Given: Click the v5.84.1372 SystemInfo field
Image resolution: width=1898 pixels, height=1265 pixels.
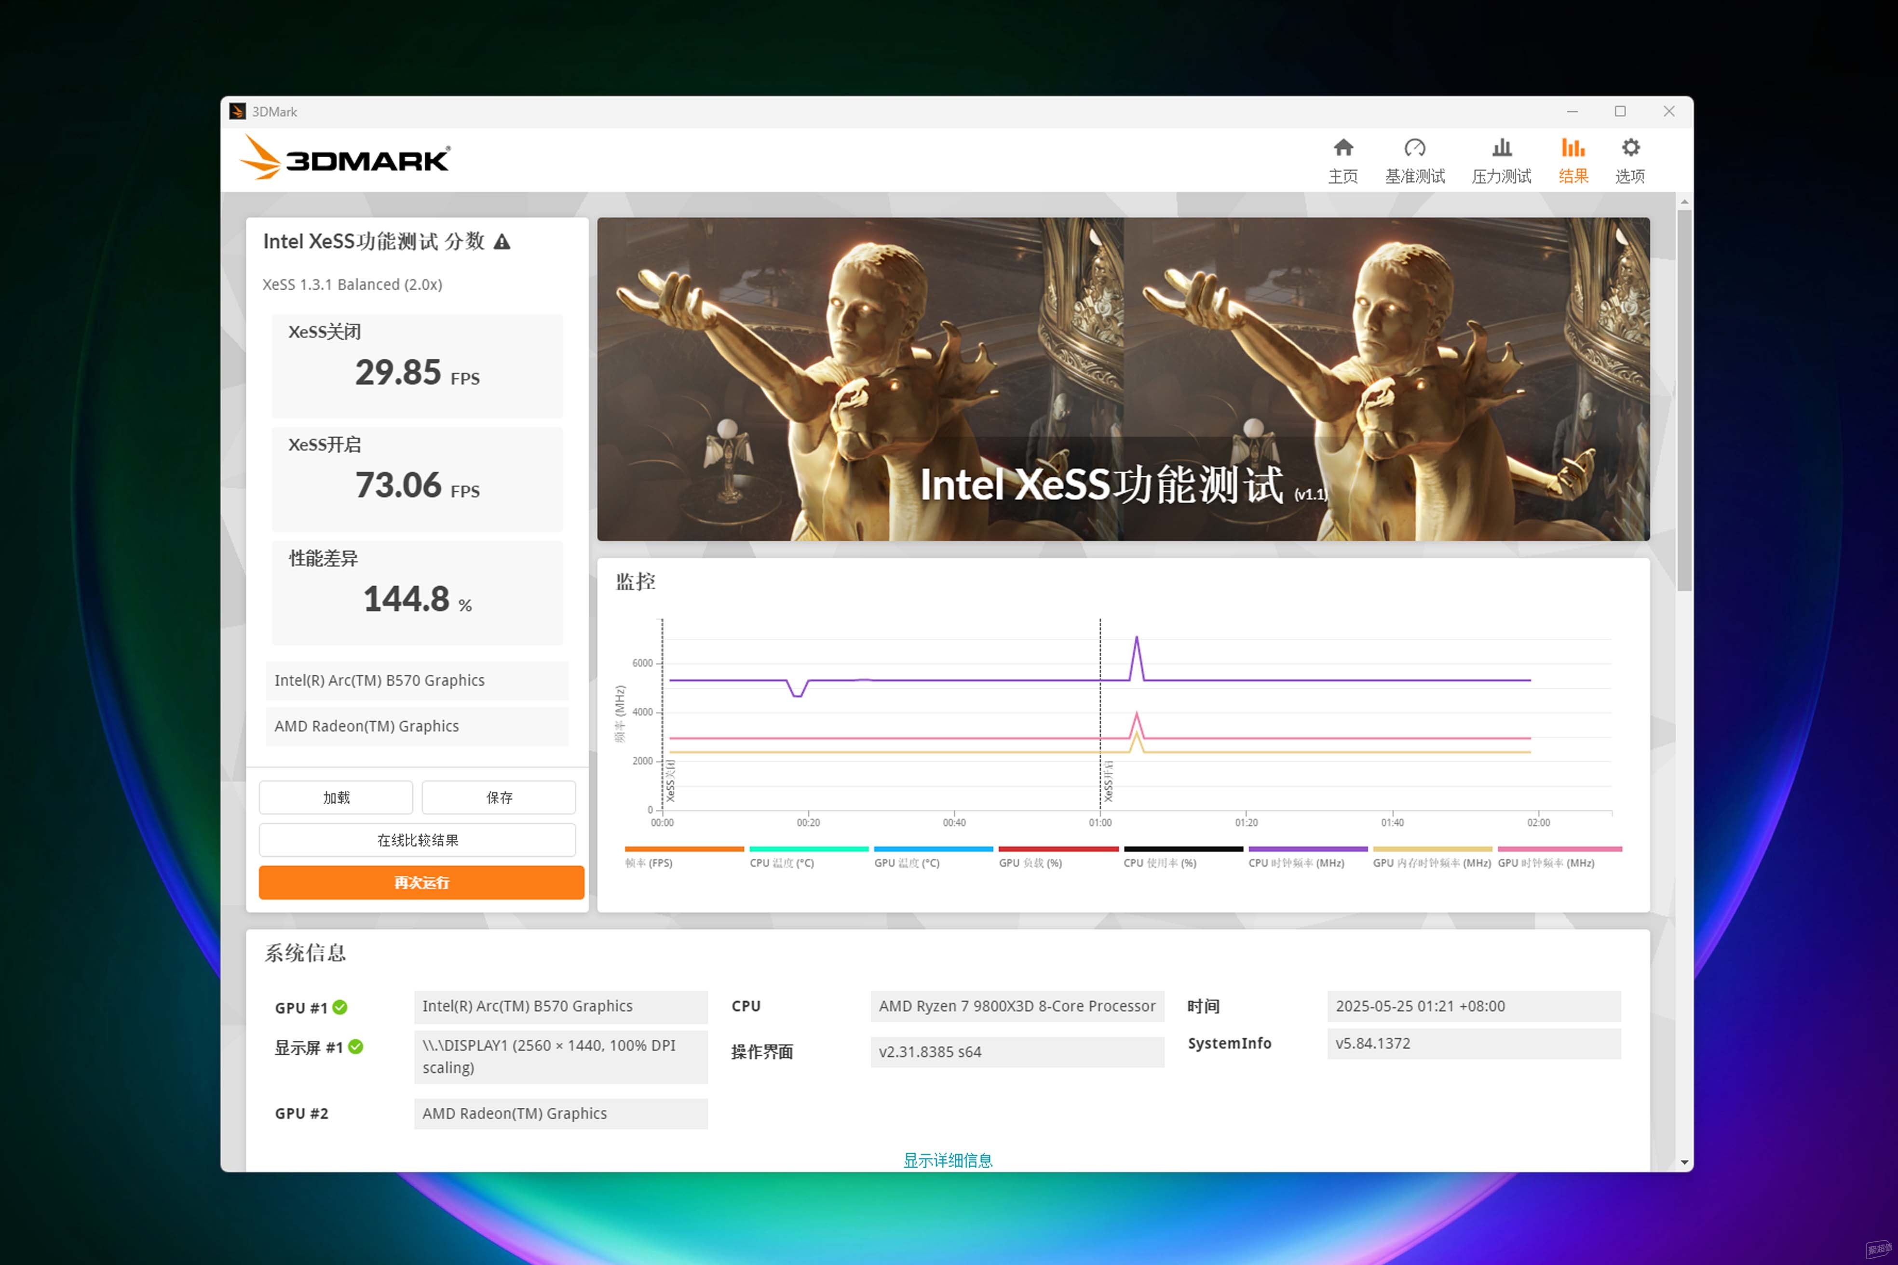Looking at the screenshot, I should point(1474,1043).
